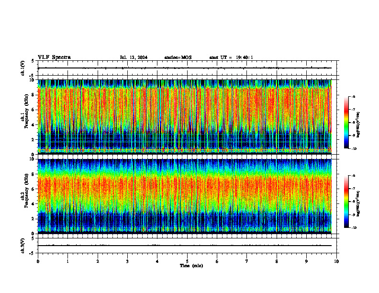
Task: Click time axis tick label "9"
Action: click(x=306, y=261)
